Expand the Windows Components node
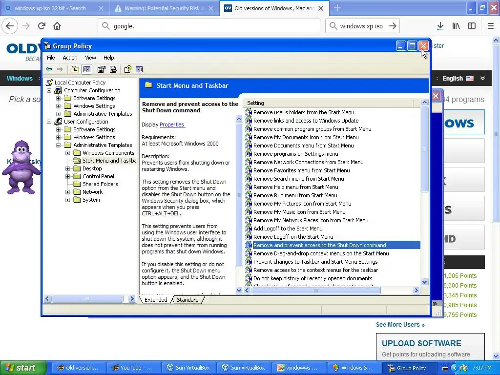 coord(67,153)
